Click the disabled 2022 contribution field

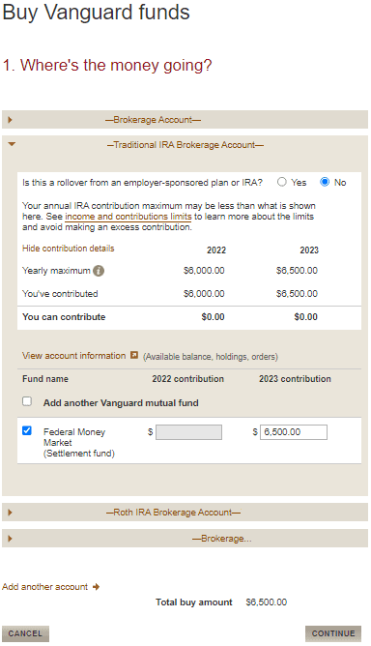coord(188,432)
